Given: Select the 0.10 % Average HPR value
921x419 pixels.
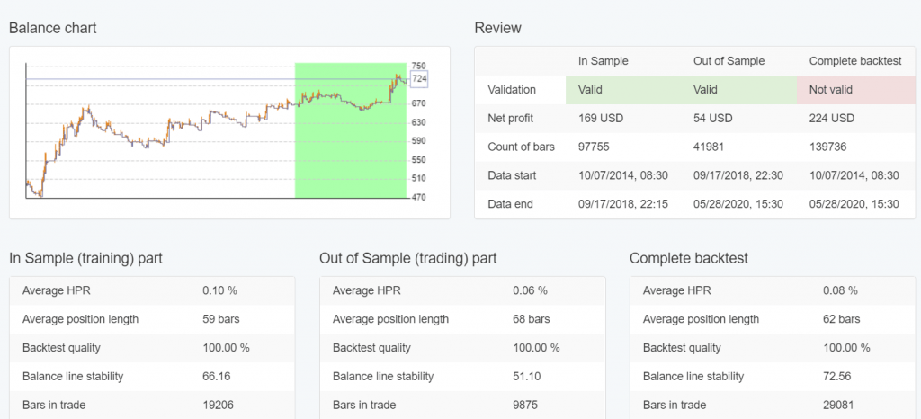Looking at the screenshot, I should [x=220, y=290].
